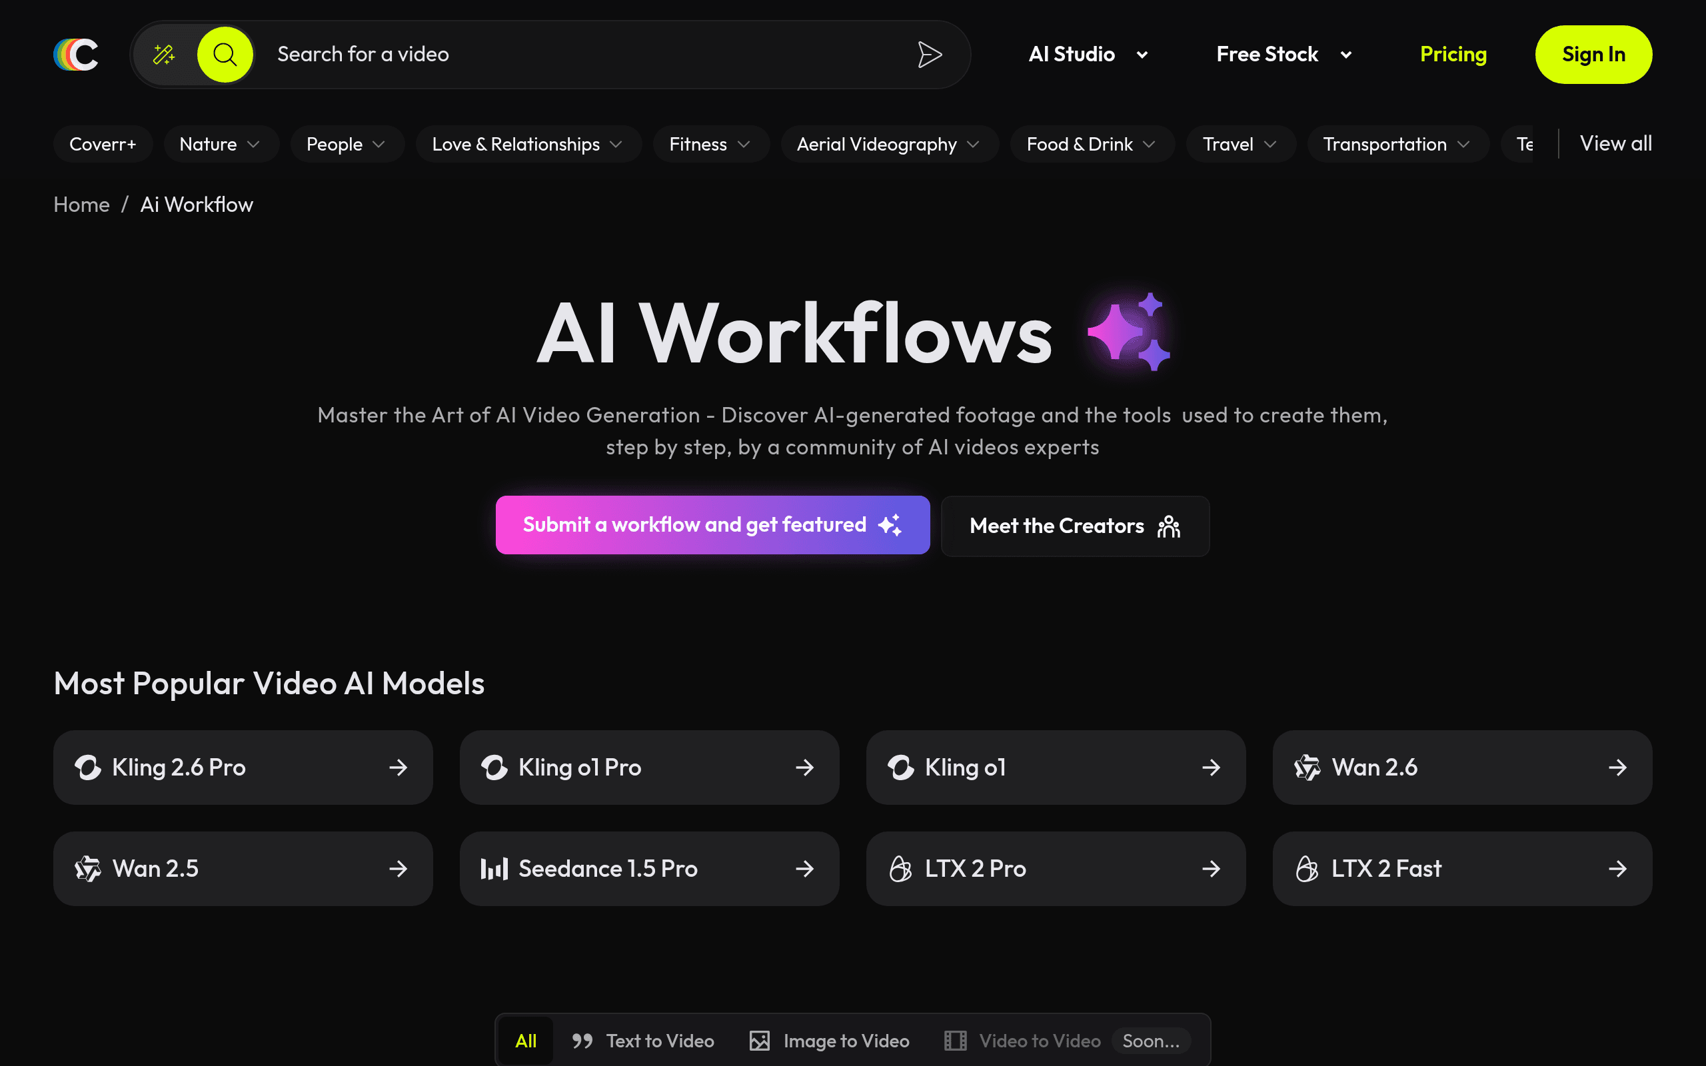1706x1066 pixels.
Task: Click the Coverr logo
Action: (76, 54)
